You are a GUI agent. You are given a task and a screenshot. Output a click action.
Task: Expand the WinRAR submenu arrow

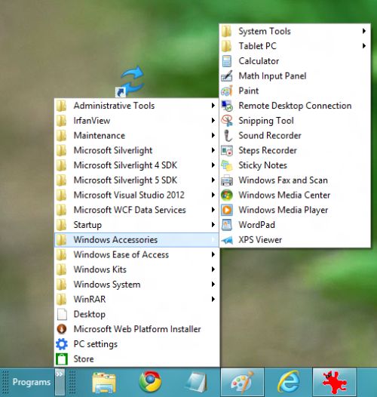coord(213,300)
